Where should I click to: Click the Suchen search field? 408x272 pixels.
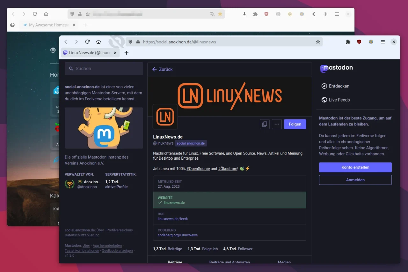coord(104,69)
